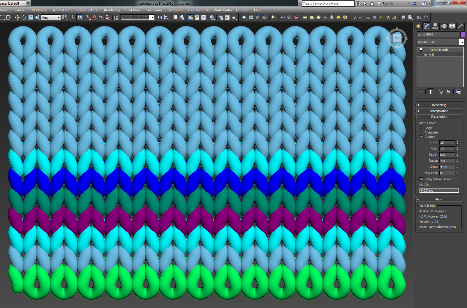This screenshot has width=467, height=308.
Task: Select the Alternate MatID mode
Action: tap(421, 132)
